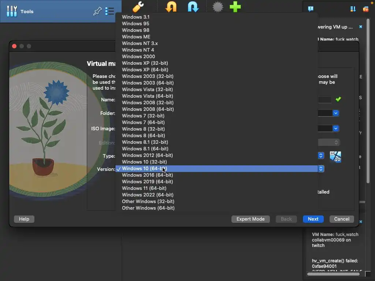Select Windows 95 from version list
Viewport: 375px width, 281px height.
(216, 24)
